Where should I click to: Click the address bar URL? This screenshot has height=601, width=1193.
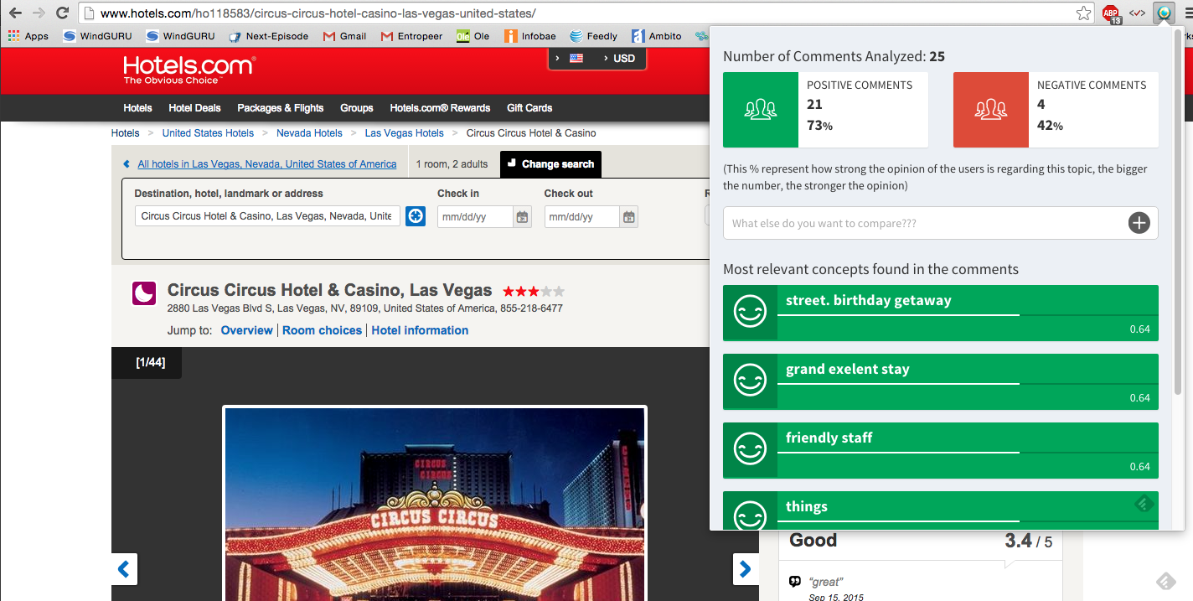click(318, 13)
